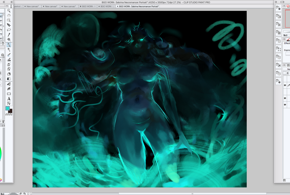Toggle visibility eye of the second layer
The height and width of the screenshot is (195, 290).
point(285,98)
